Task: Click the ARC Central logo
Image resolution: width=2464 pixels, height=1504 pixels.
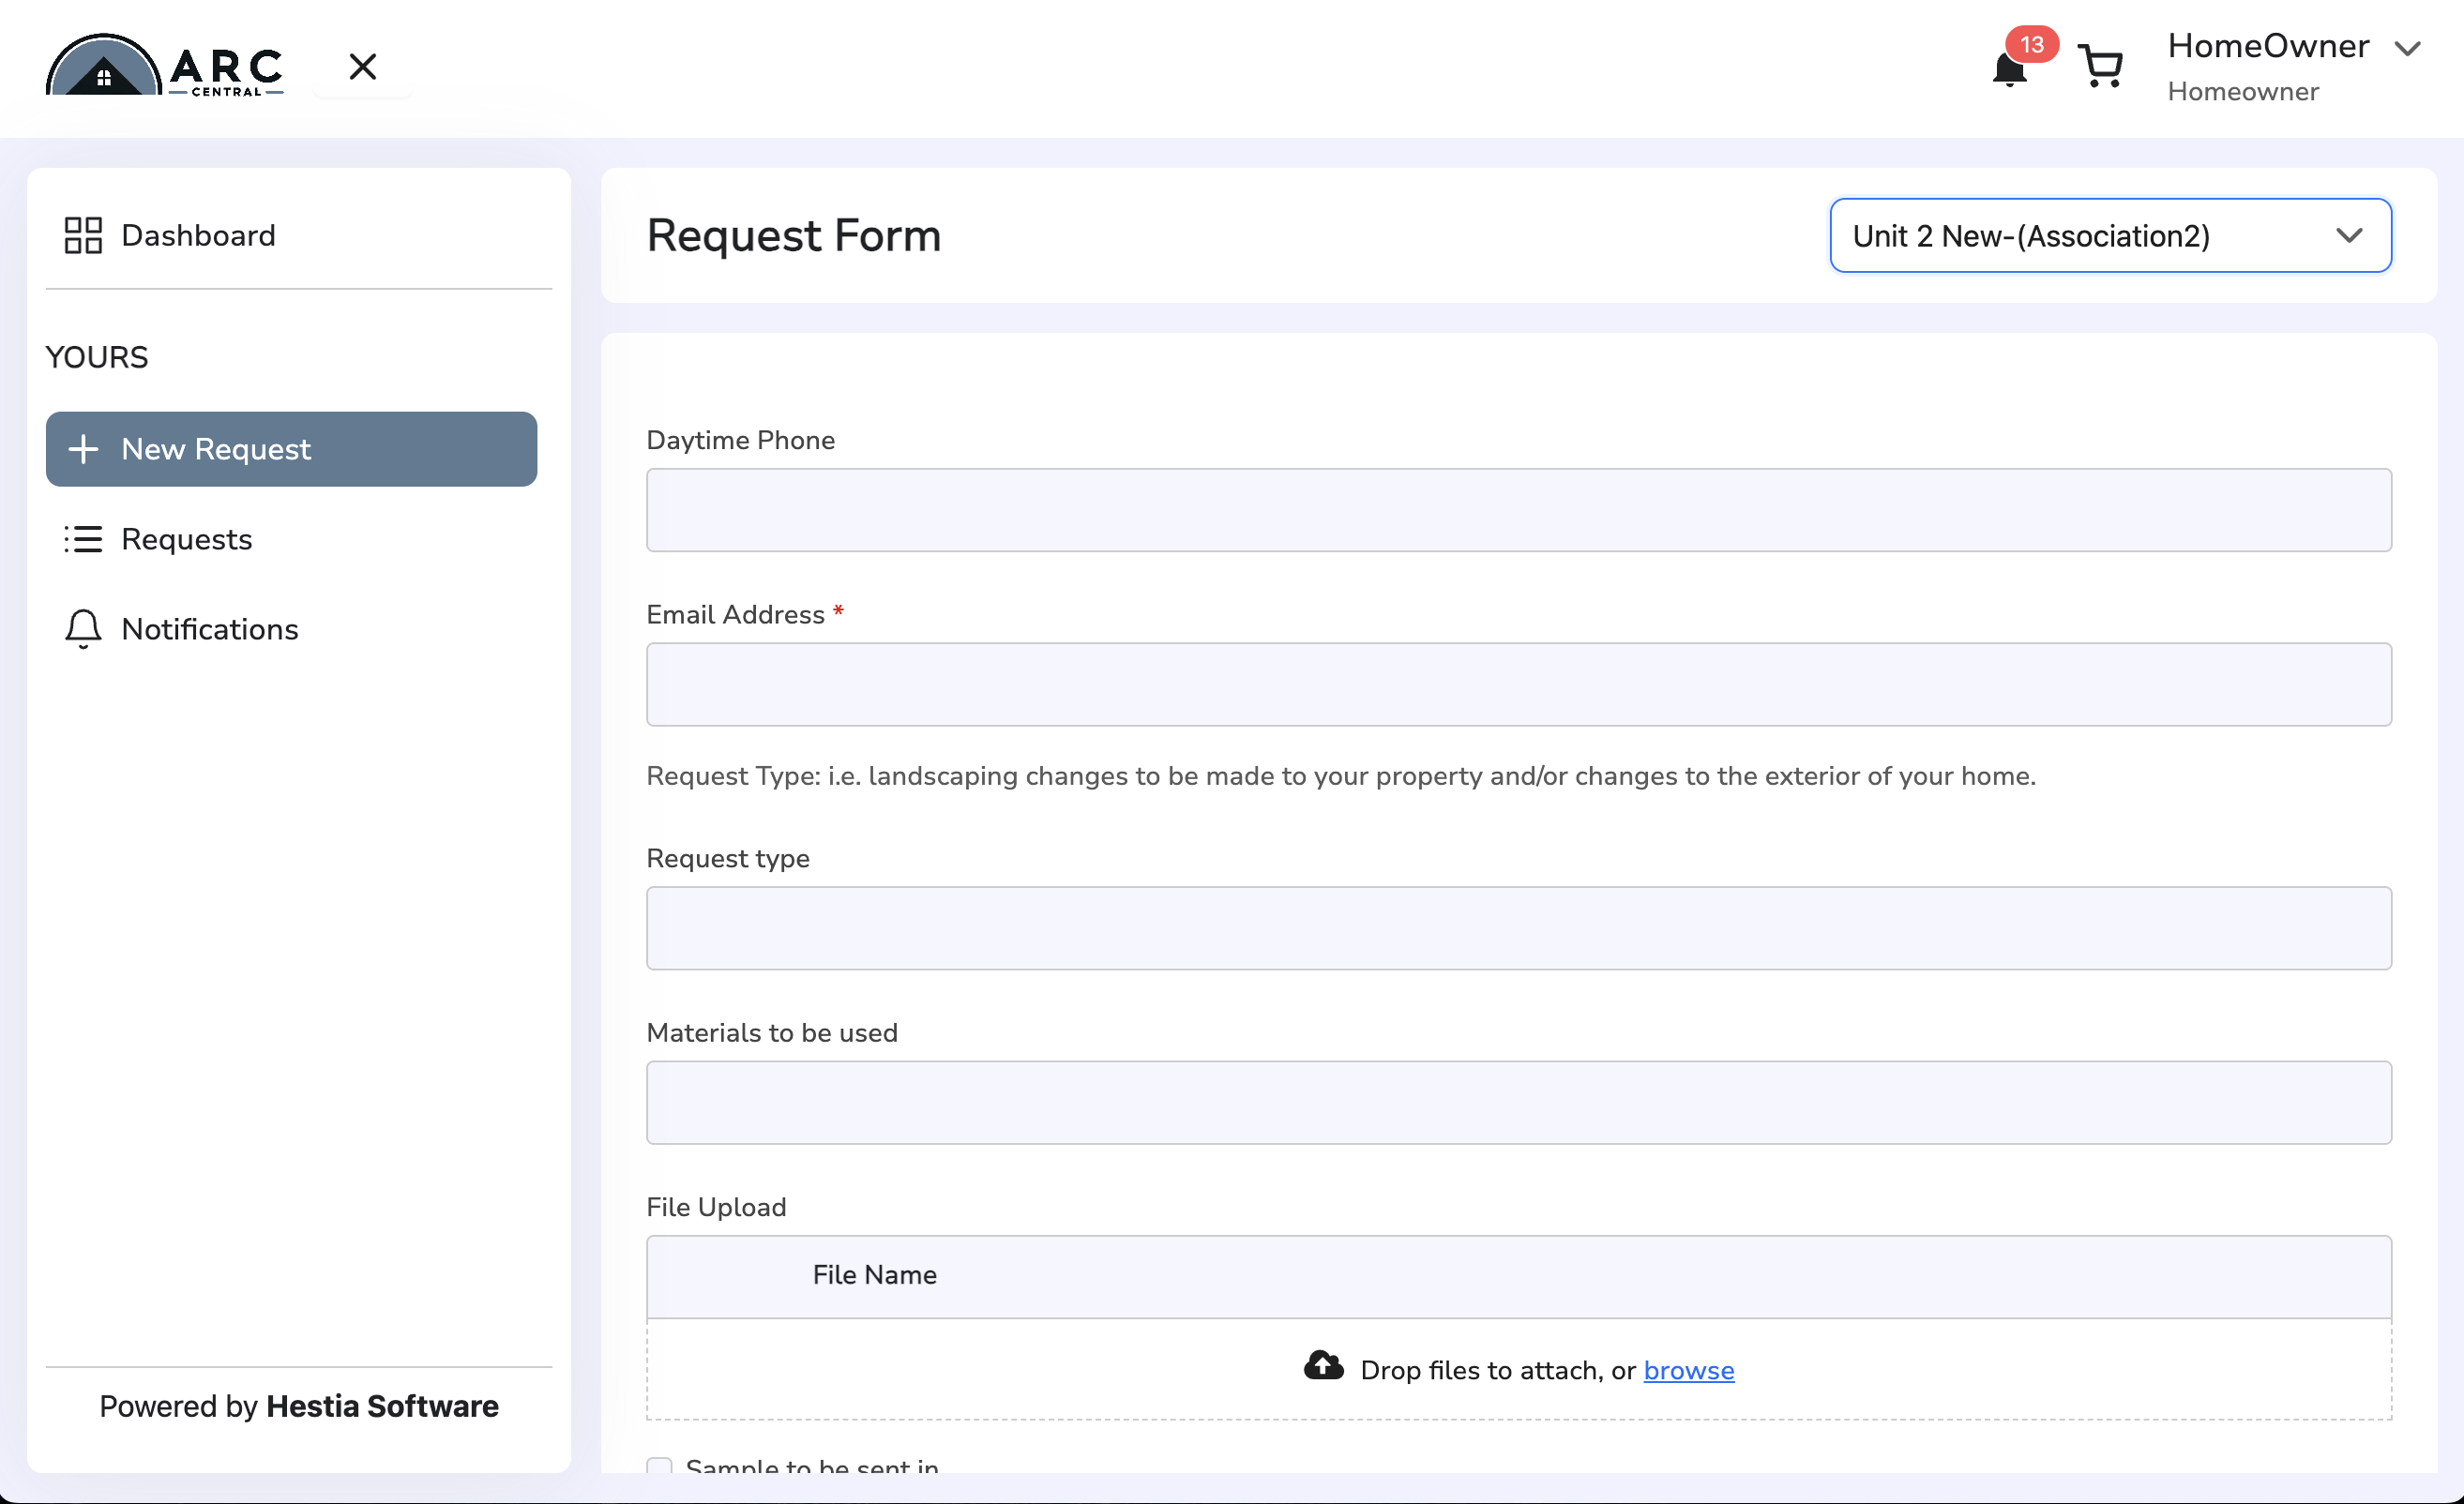Action: pos(164,65)
